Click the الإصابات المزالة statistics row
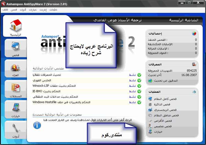This screenshot has width=206, height=145. coord(172,48)
